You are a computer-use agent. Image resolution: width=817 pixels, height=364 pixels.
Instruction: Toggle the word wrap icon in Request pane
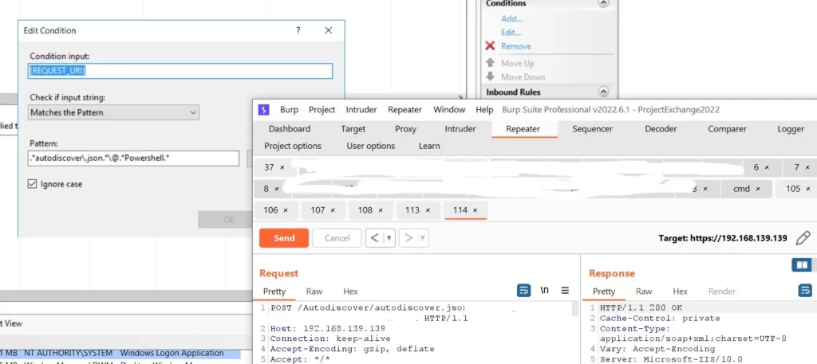click(x=523, y=290)
